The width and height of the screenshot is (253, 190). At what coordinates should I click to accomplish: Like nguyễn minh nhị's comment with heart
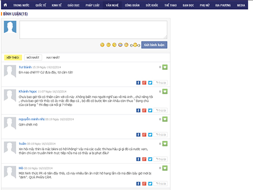[x=165, y=119]
